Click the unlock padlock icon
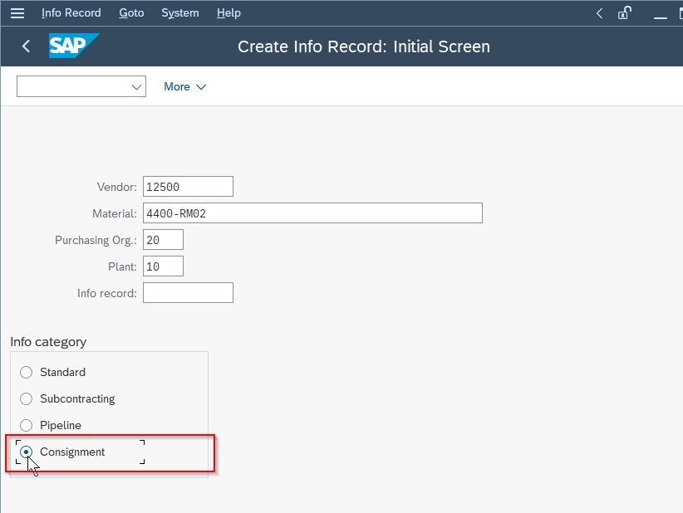Screen dimensions: 683x513 (625, 12)
